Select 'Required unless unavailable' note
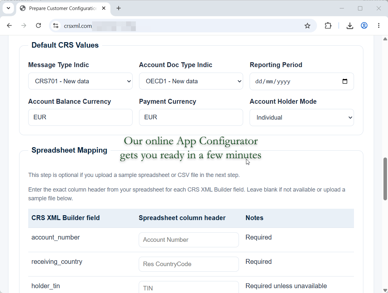 coord(286,286)
